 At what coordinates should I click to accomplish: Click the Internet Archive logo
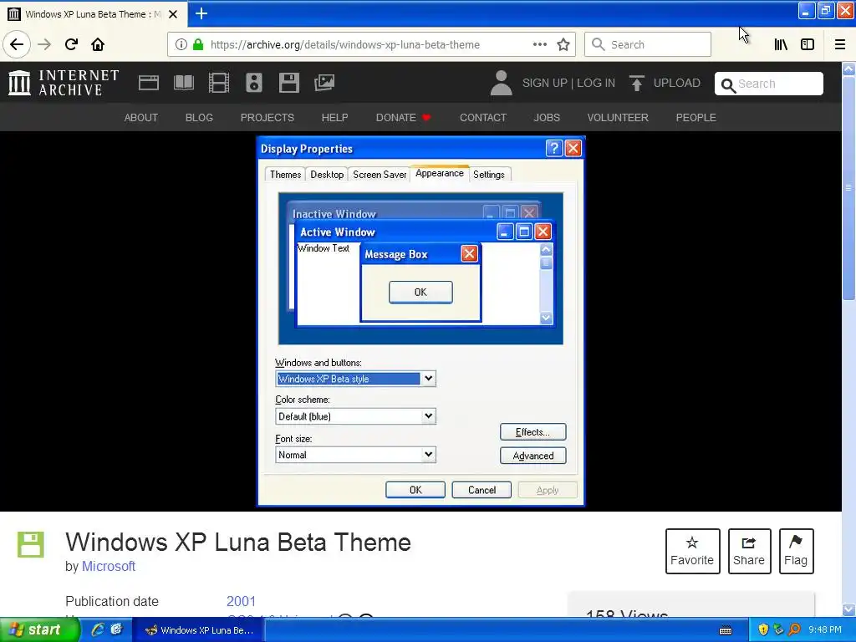[x=64, y=83]
